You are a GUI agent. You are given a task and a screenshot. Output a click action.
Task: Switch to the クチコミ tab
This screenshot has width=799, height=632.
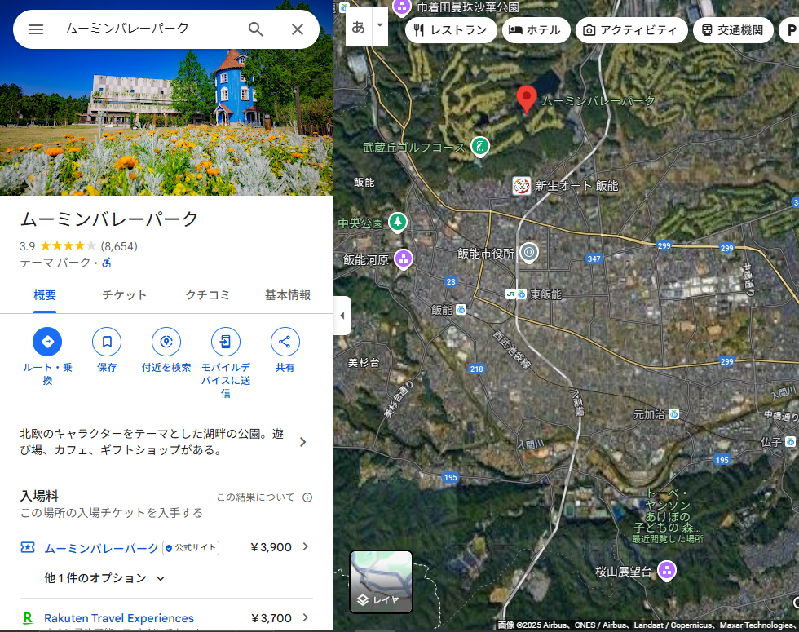207,295
